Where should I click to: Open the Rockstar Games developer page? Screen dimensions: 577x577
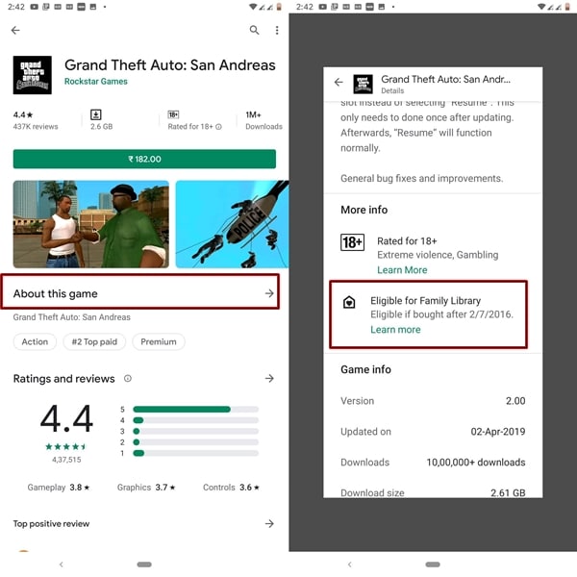95,82
